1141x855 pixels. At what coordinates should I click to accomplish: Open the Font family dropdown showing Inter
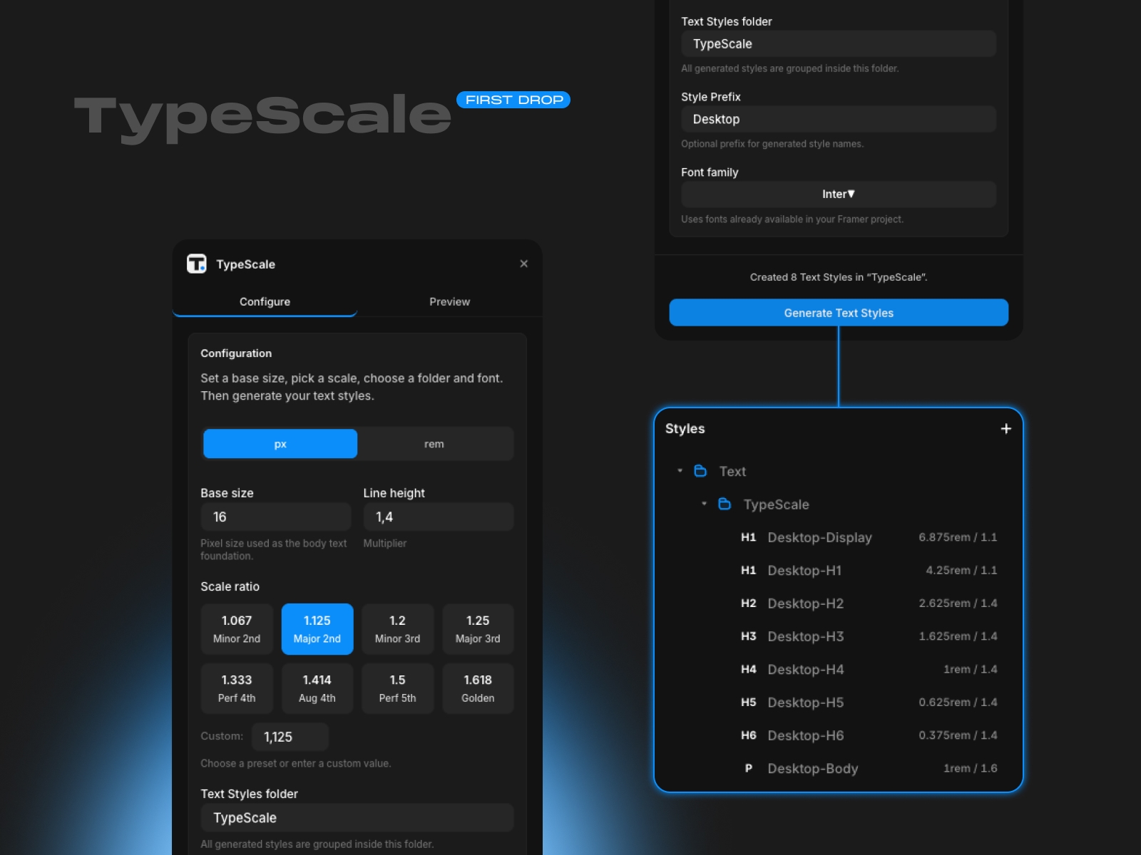tap(838, 194)
